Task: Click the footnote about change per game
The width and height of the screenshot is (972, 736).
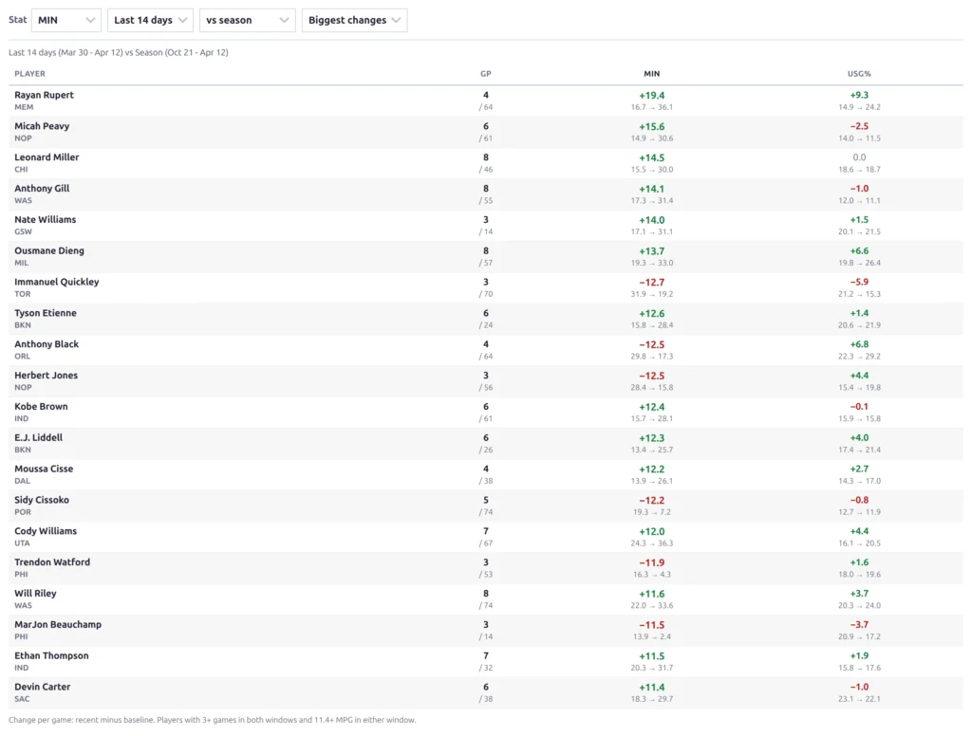Action: [212, 720]
